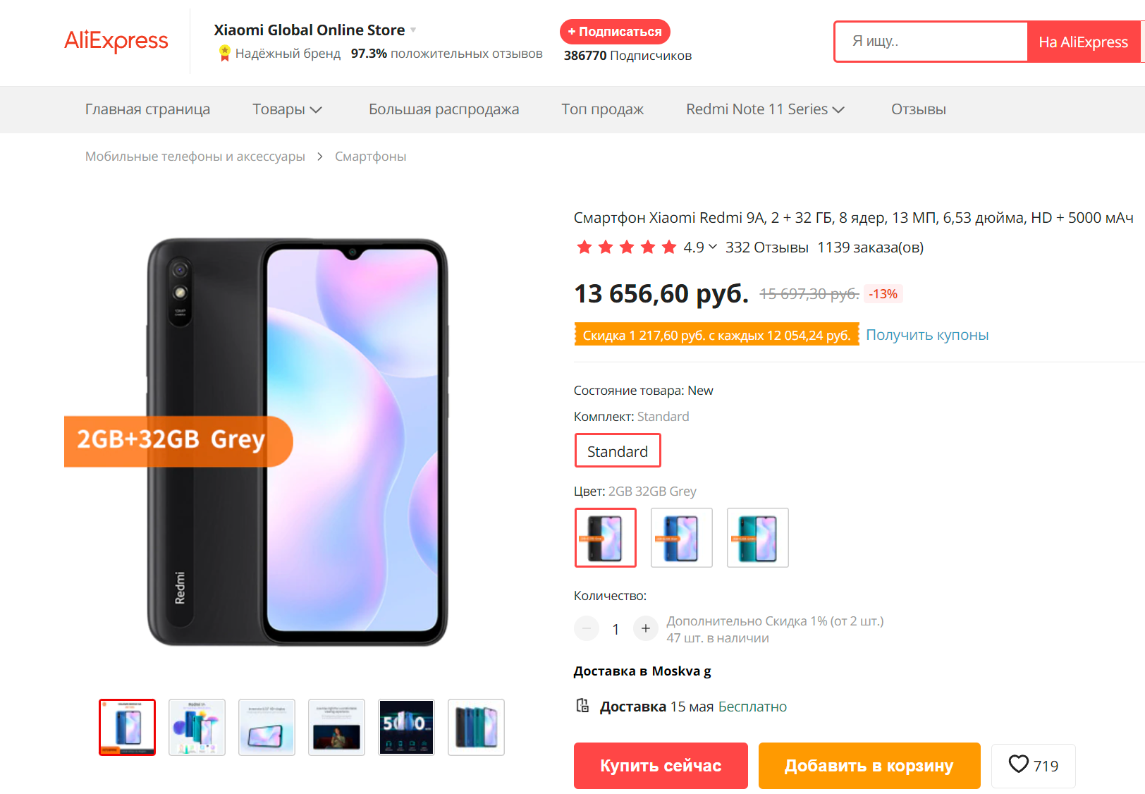The height and width of the screenshot is (794, 1145).
Task: Click the Купить сейчас button
Action: pos(661,766)
